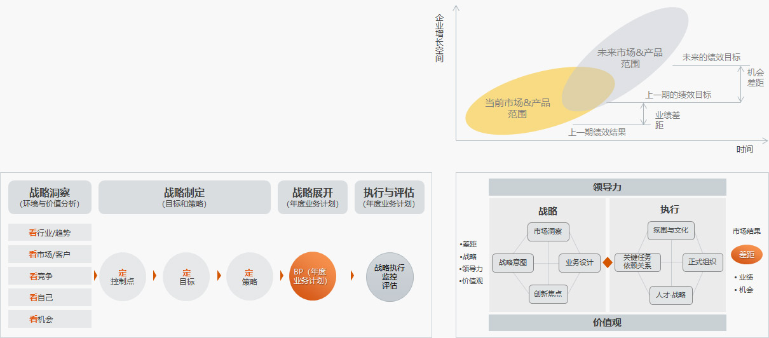Viewport: 769px width, 338px height.
Task: Click the arrow between 定目标 and 定策略
Action: [x=219, y=276]
